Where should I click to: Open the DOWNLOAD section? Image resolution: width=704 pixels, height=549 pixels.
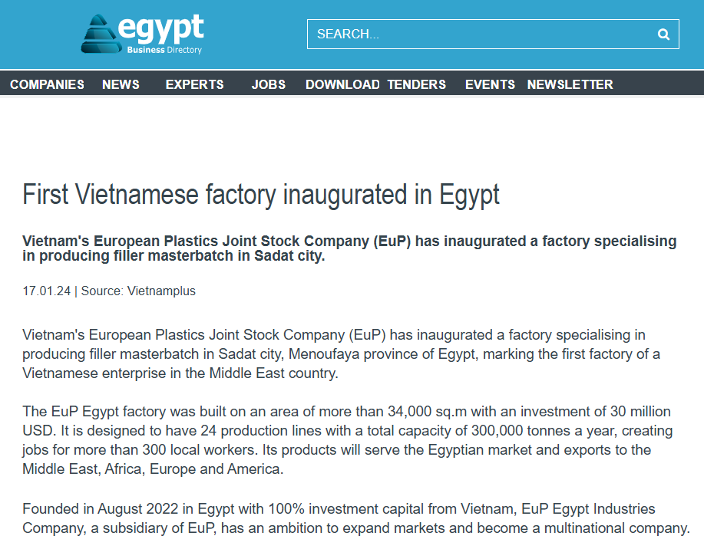click(342, 84)
